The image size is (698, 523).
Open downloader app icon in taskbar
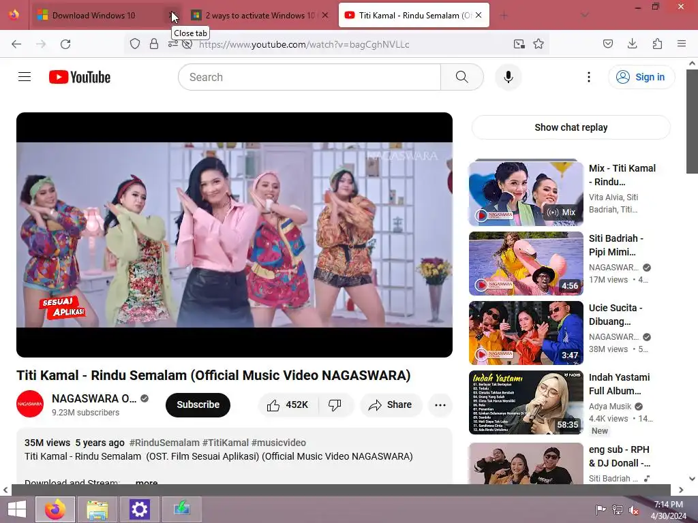pyautogui.click(x=181, y=509)
